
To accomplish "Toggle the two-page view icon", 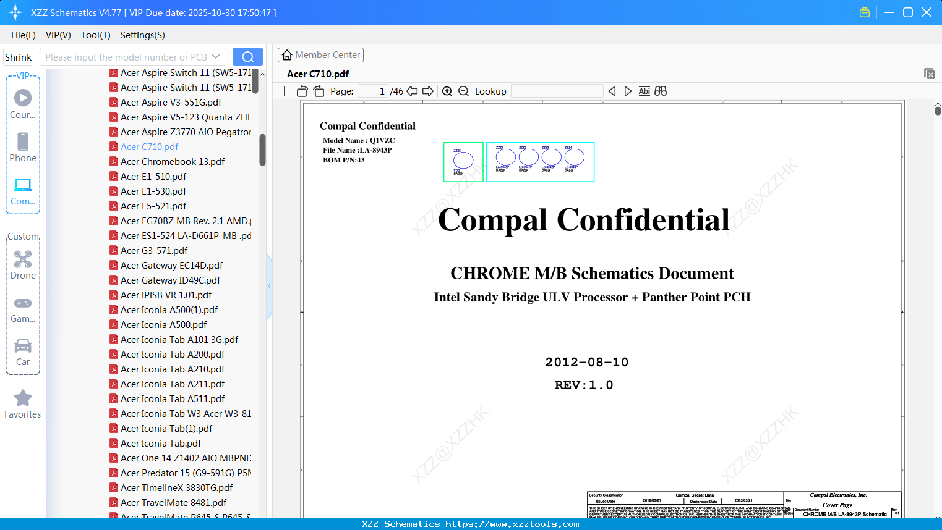I will click(x=283, y=91).
